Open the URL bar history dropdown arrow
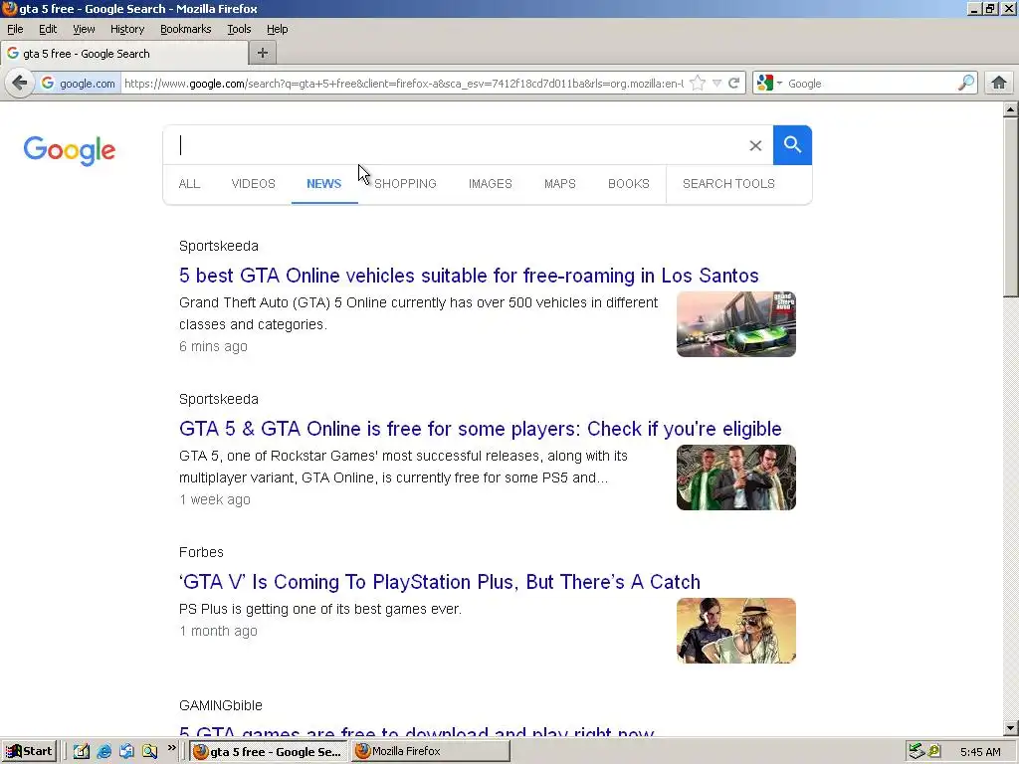The width and height of the screenshot is (1019, 764). tap(716, 84)
